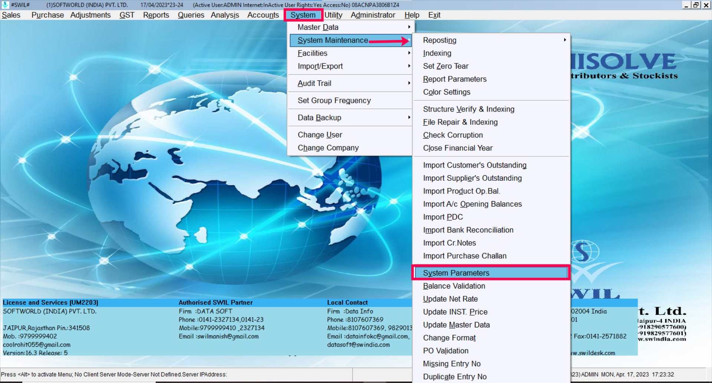Select Import PDC
Screen dimensions: 712x383
pyautogui.click(x=491, y=217)
